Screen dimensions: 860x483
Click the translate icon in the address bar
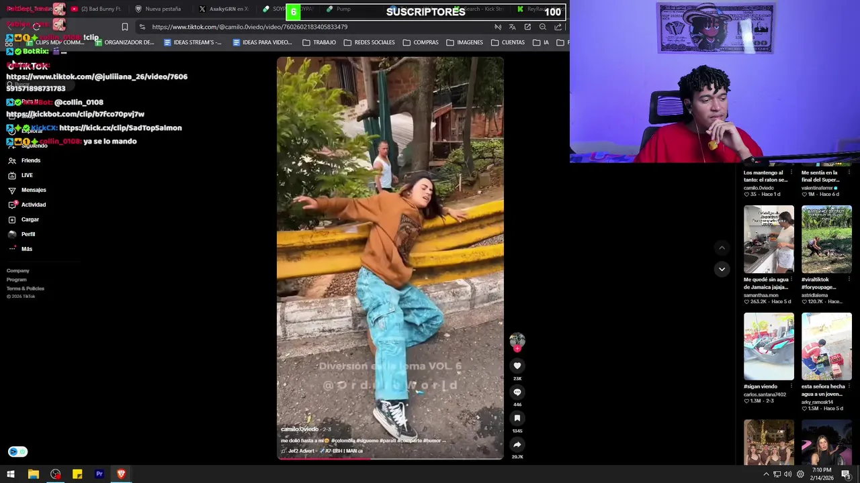point(513,27)
